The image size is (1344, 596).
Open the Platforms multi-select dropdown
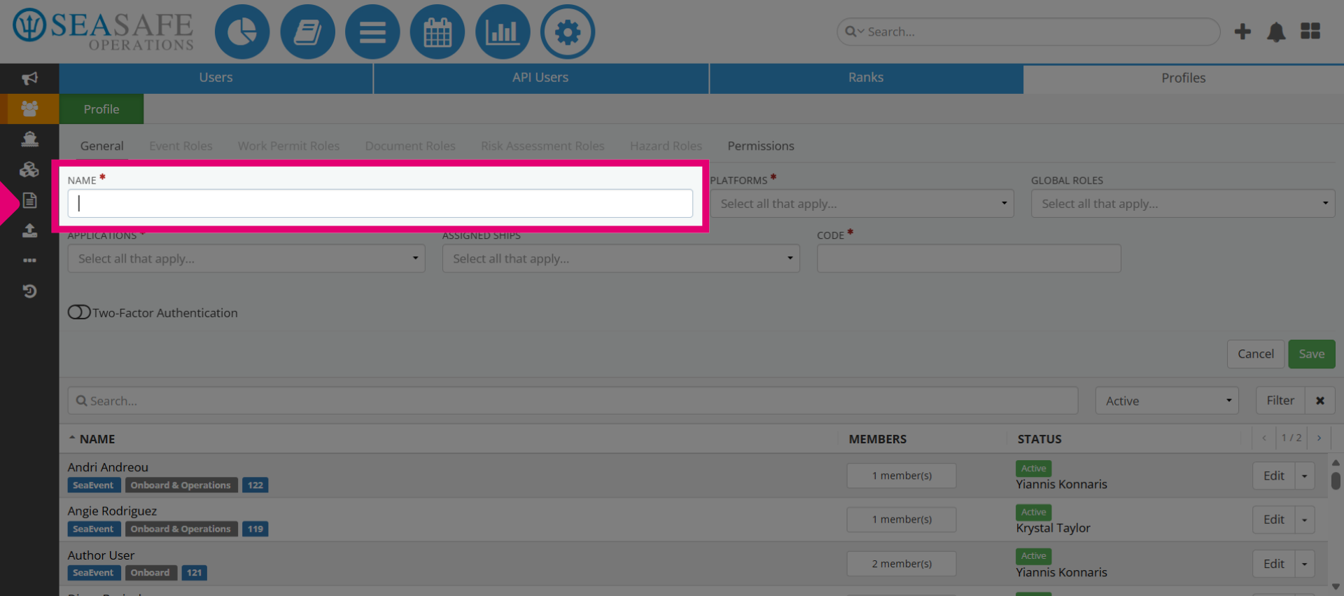tap(862, 204)
